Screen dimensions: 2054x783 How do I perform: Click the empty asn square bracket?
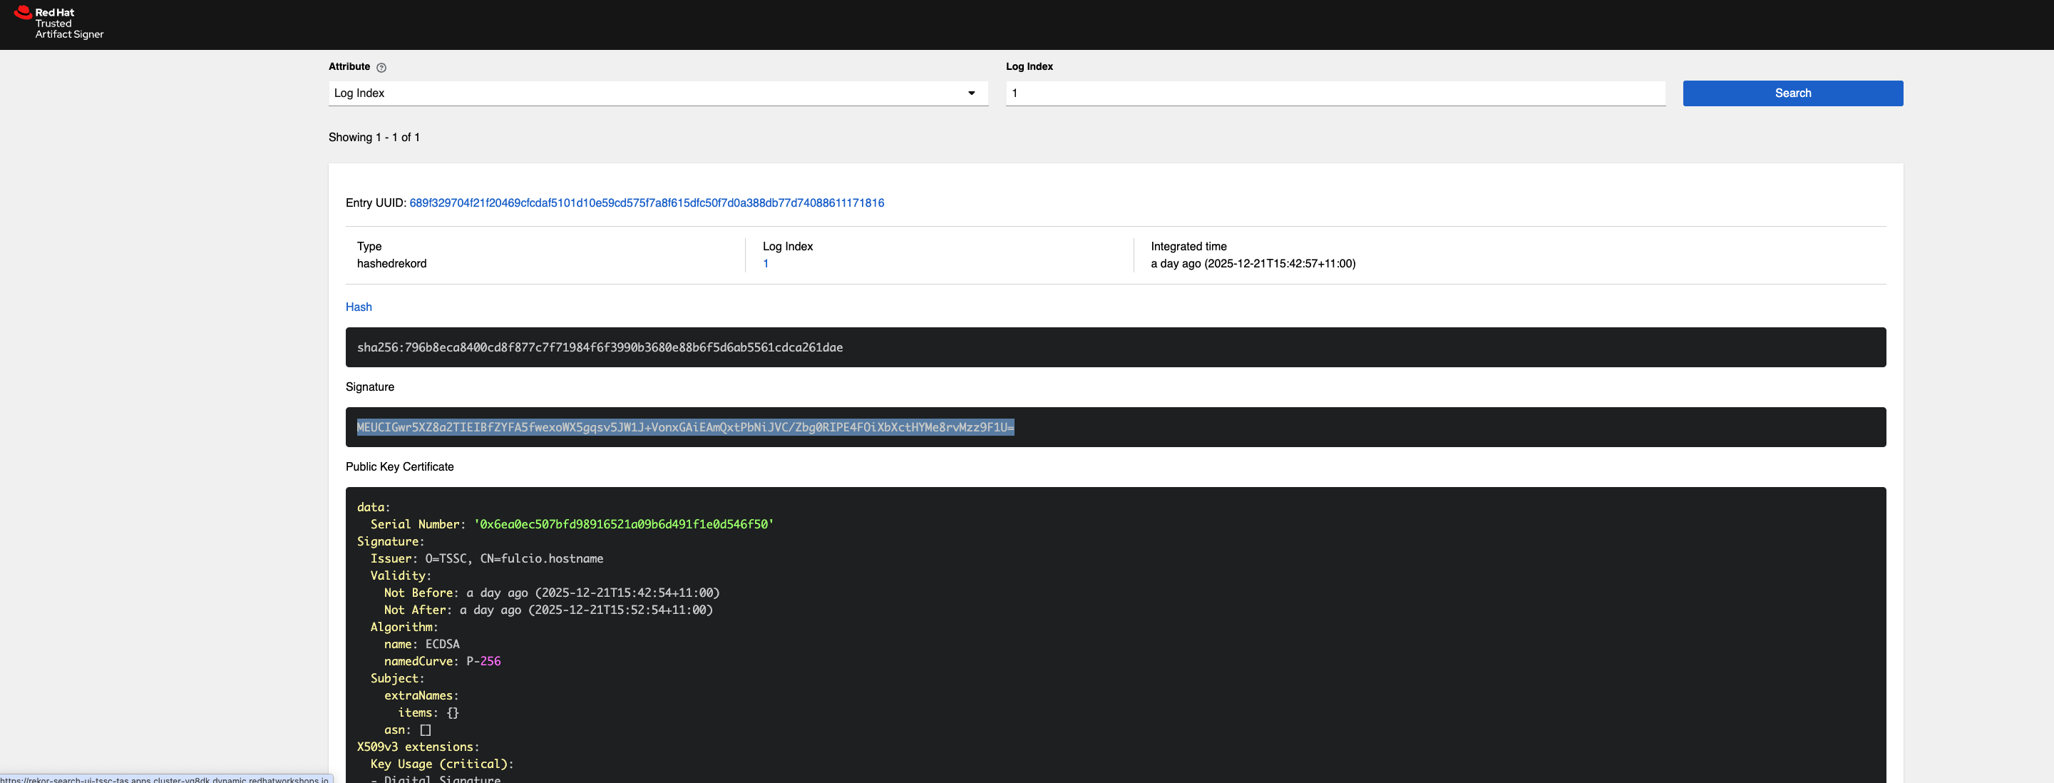425,730
